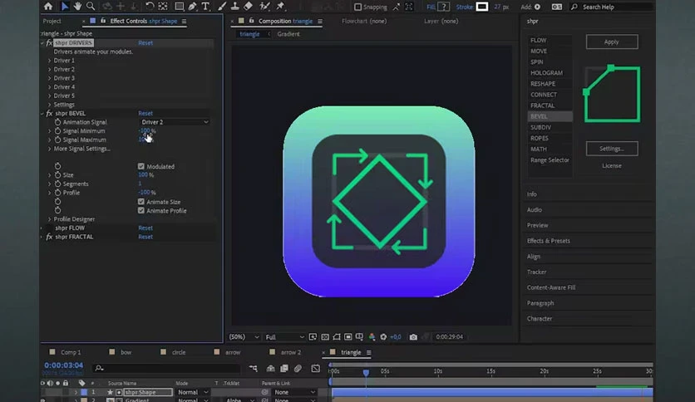Select the Rotation tool
Image resolution: width=695 pixels, height=402 pixels.
(x=150, y=6)
